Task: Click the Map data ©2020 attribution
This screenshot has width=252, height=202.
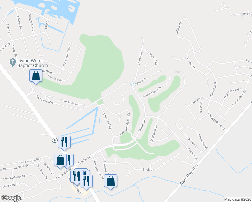Action: (238, 199)
